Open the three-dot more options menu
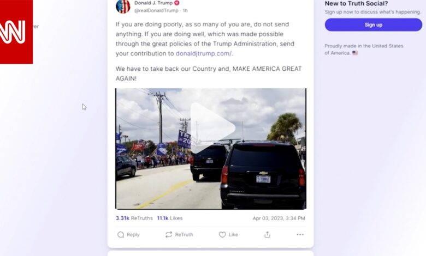 coord(300,235)
